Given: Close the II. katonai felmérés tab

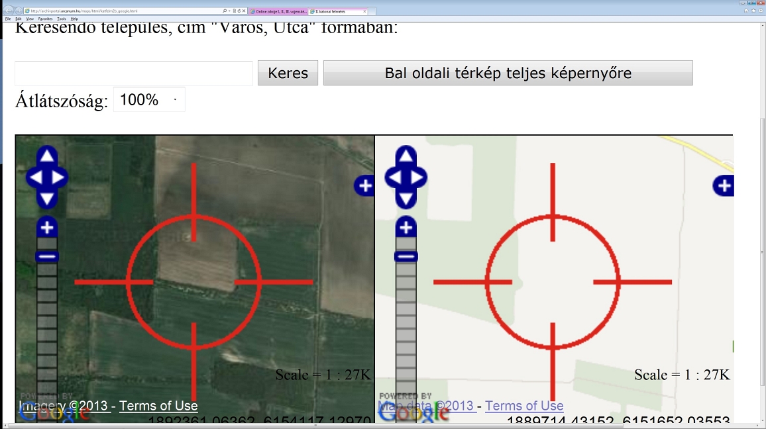Looking at the screenshot, I should (364, 11).
